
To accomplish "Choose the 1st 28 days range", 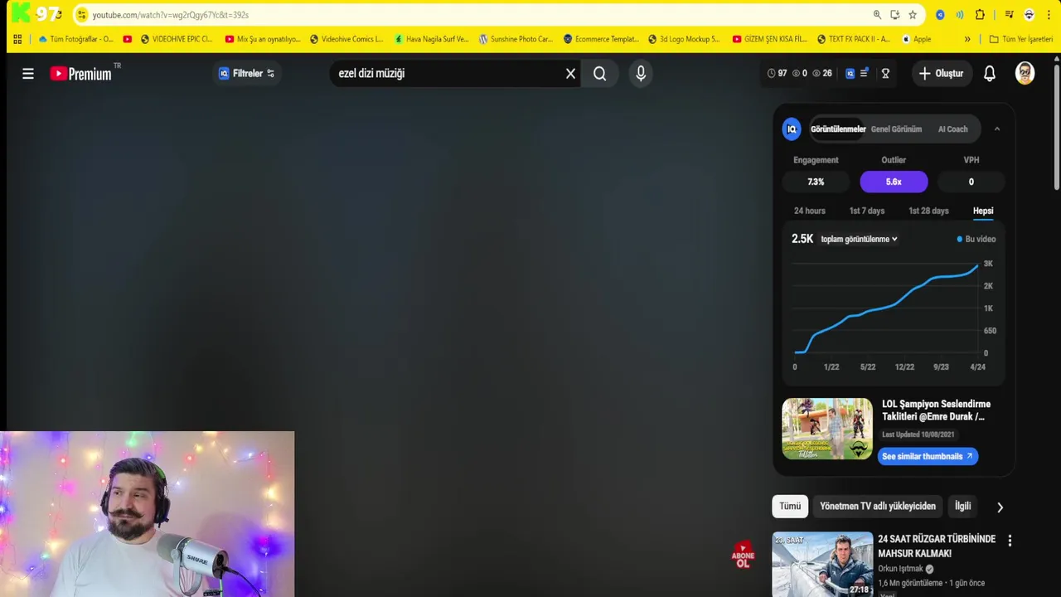I will 928,211.
